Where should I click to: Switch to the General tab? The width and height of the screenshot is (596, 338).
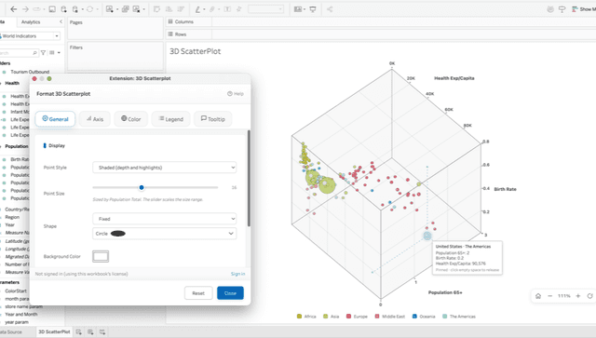tap(55, 119)
